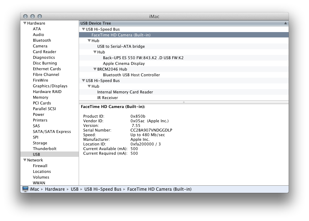Select Diagnostics in the sidebar
The width and height of the screenshot is (309, 221).
[x=44, y=57]
